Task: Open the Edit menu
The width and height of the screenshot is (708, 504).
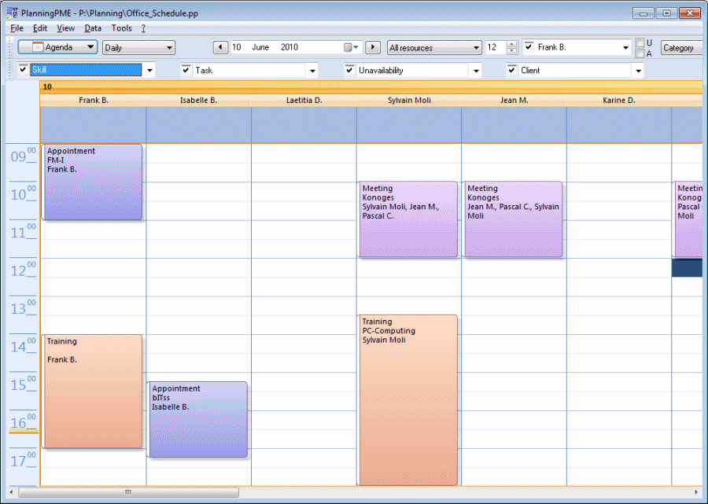Action: [40, 28]
